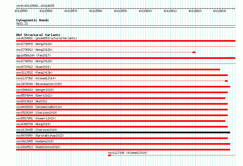
Task: Click ruler position 40118590
Action: (120, 11)
